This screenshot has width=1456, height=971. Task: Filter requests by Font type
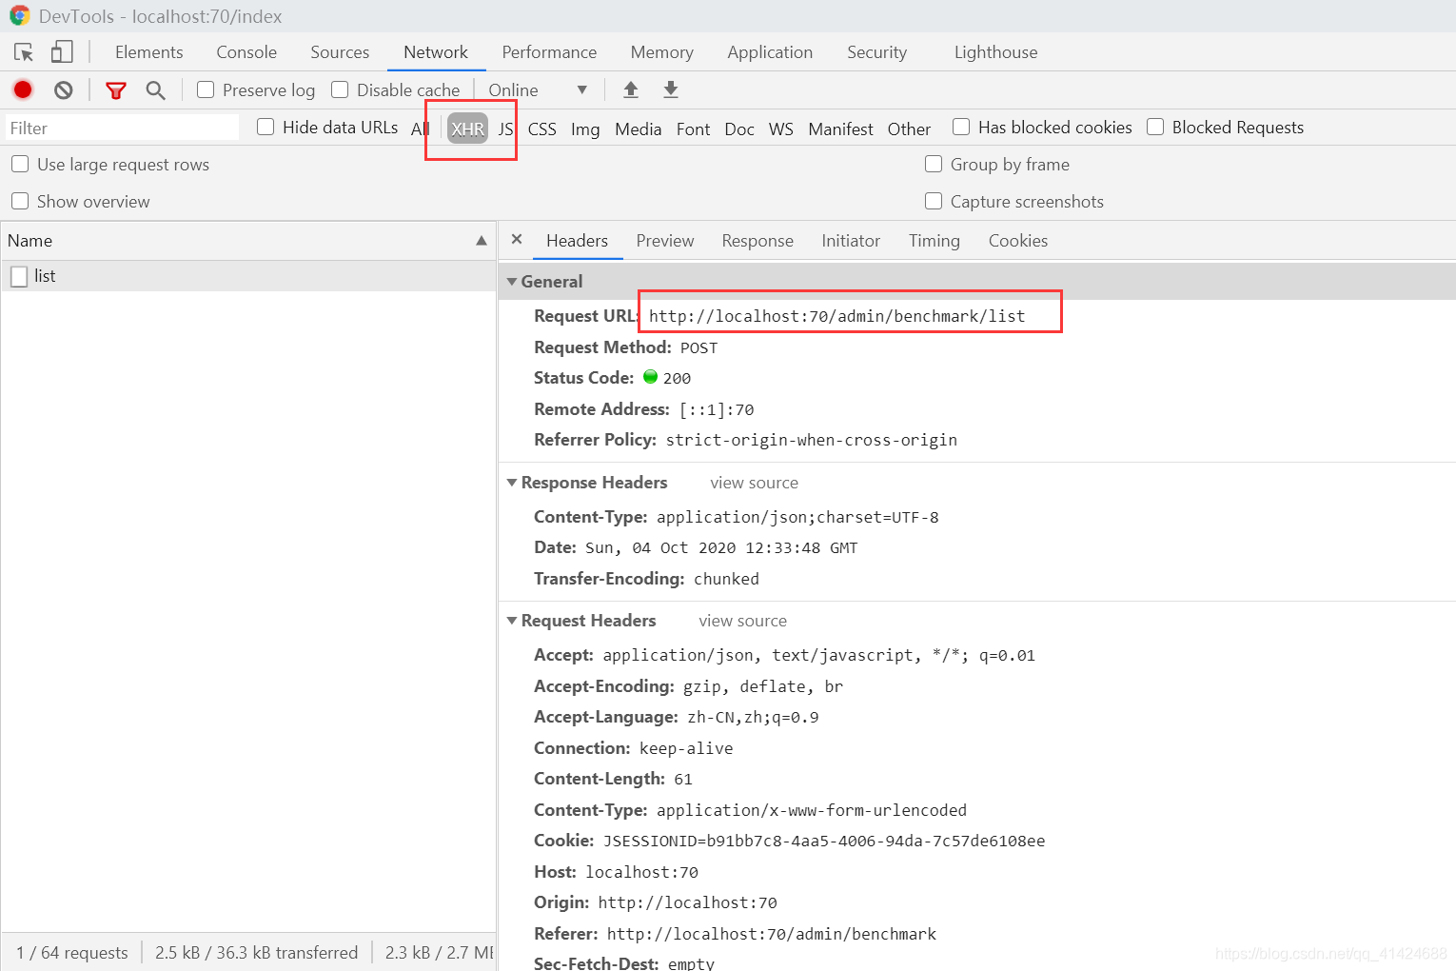(x=693, y=129)
